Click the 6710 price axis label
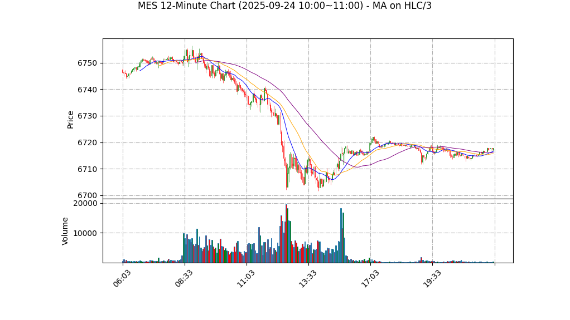This screenshot has width=570, height=320. pos(88,169)
